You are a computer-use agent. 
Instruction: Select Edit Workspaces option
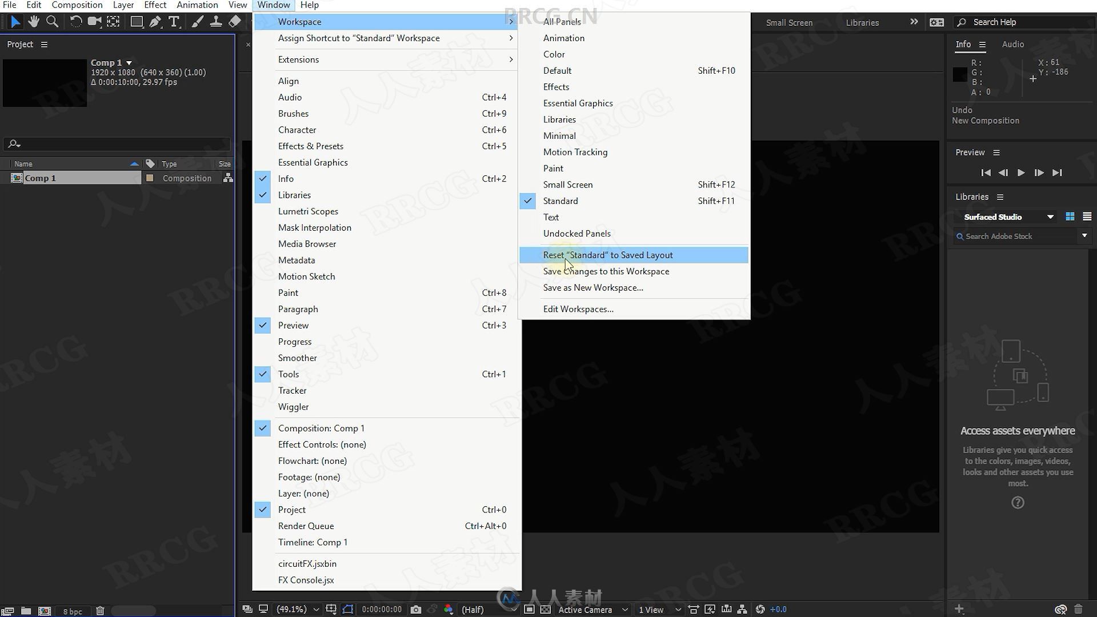point(579,309)
